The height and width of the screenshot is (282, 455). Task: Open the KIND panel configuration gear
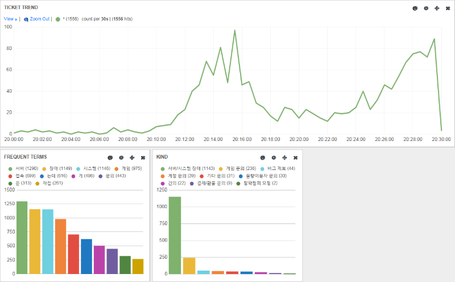[274, 157]
